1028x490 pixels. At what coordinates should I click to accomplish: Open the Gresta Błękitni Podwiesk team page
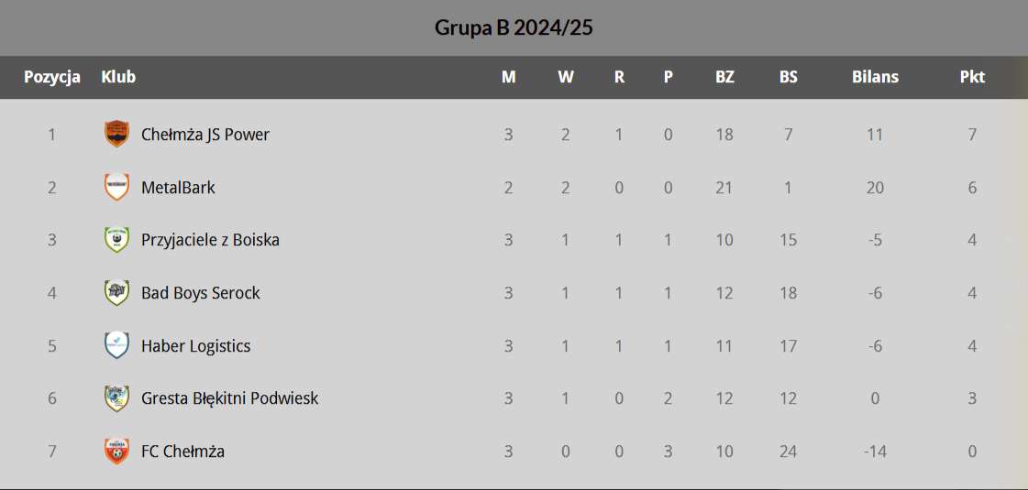[x=229, y=398]
